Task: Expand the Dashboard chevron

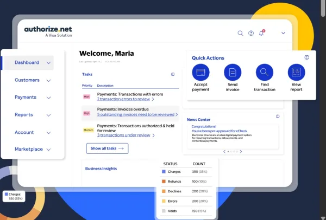Action: (48, 63)
